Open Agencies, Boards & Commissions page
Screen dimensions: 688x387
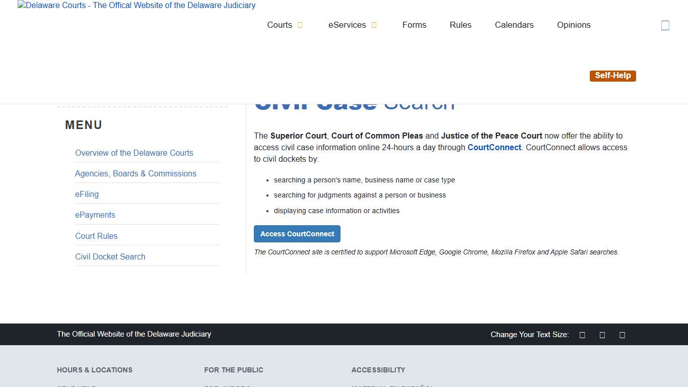tap(135, 173)
